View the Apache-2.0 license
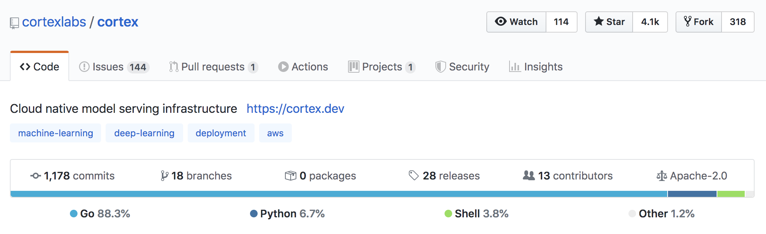 (692, 176)
